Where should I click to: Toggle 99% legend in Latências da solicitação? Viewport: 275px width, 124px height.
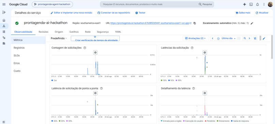(179, 80)
